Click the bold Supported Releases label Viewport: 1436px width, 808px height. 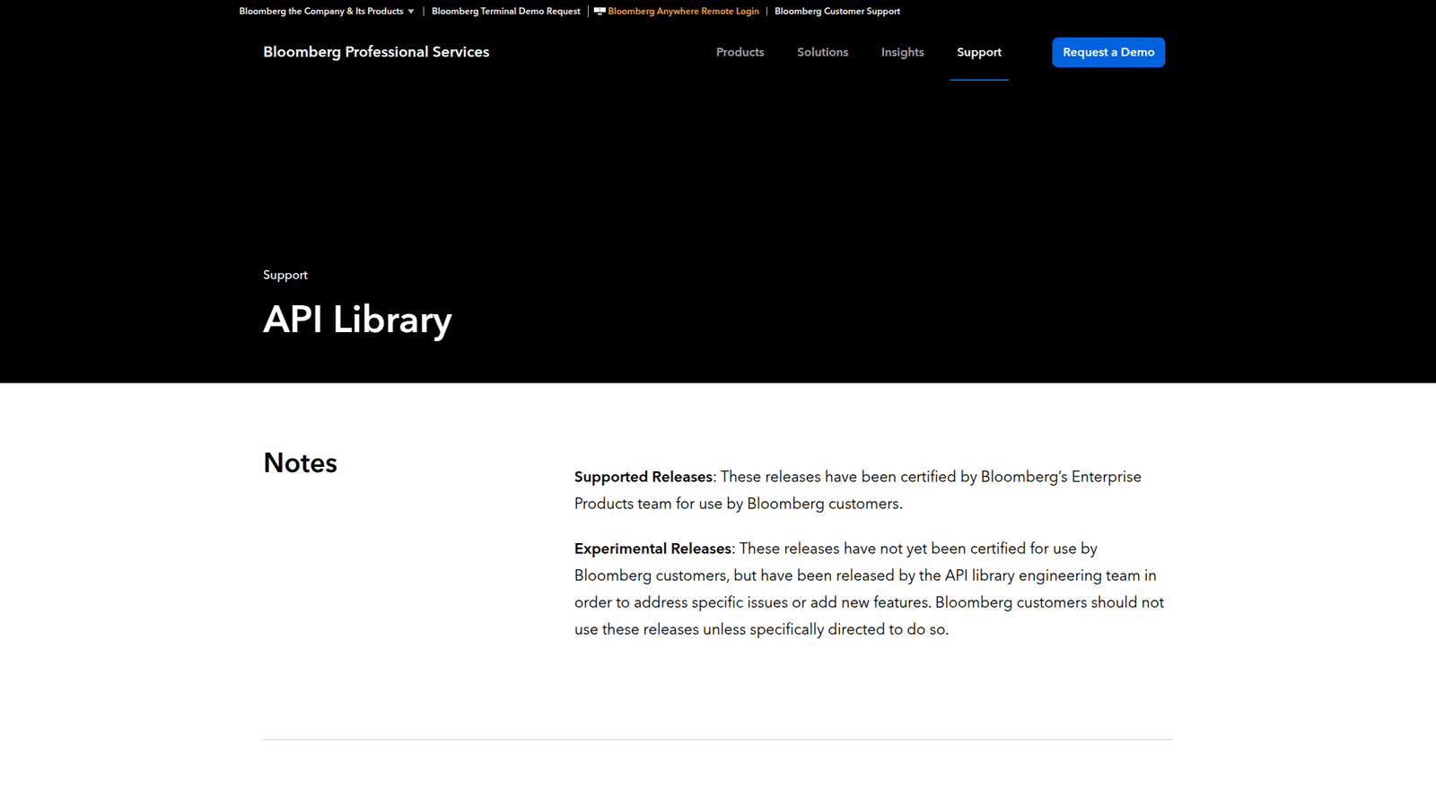tap(643, 477)
